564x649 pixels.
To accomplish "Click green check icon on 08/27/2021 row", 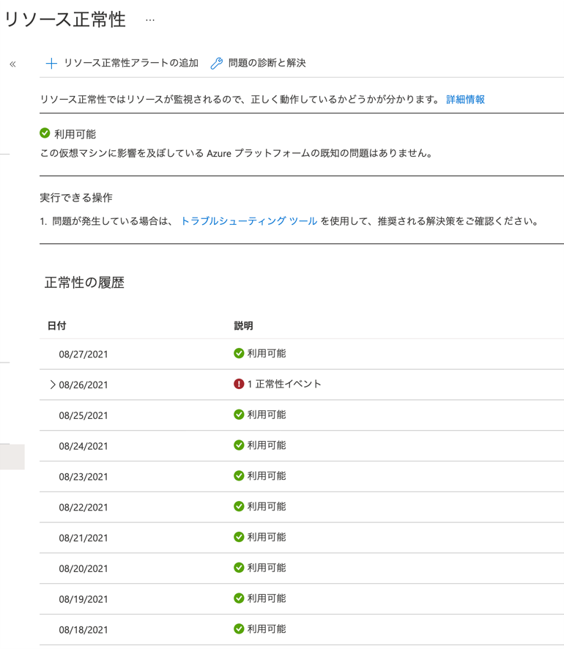I will [x=239, y=354].
